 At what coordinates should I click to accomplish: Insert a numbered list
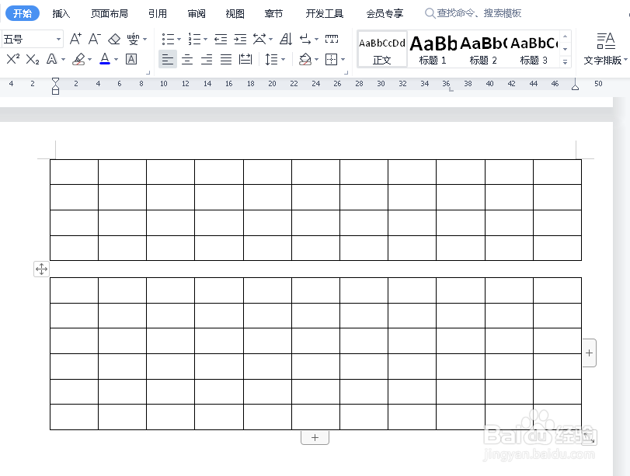pos(194,39)
